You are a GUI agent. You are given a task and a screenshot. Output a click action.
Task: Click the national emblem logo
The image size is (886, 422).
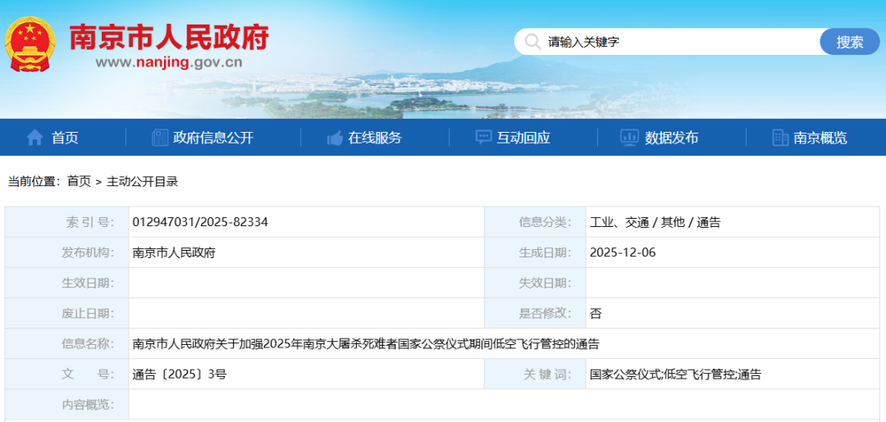(x=30, y=43)
